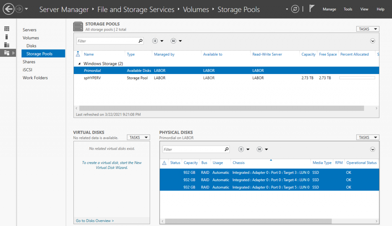Open Storage Pools TASKS dropdown

pos(367,29)
